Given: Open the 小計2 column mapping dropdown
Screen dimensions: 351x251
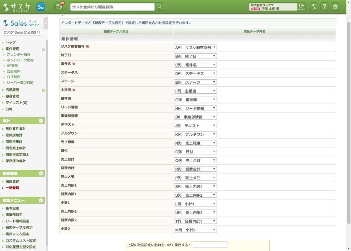Looking at the screenshot, I should [x=196, y=230].
